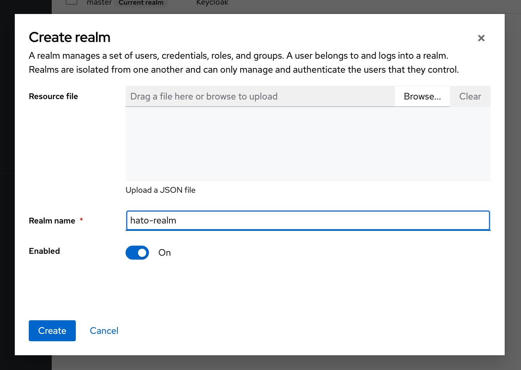Click the drag and drop upload area

tap(260, 96)
